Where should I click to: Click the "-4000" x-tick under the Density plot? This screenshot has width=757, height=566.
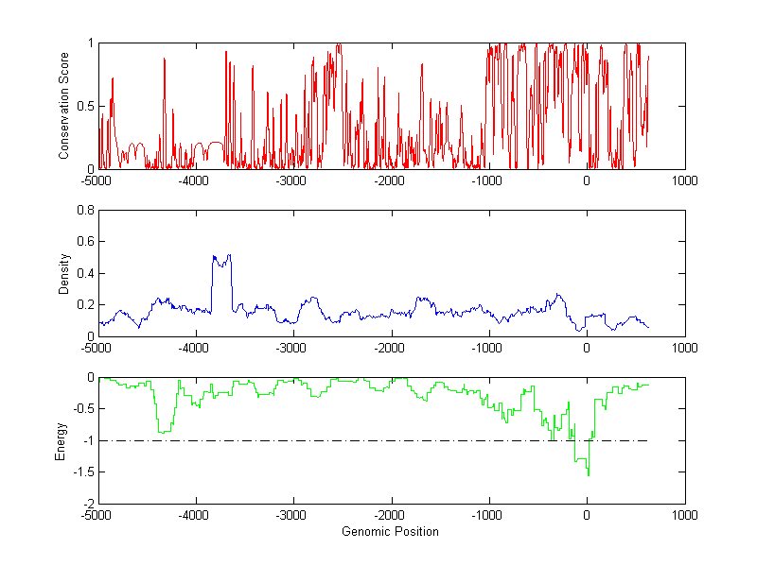pyautogui.click(x=195, y=348)
